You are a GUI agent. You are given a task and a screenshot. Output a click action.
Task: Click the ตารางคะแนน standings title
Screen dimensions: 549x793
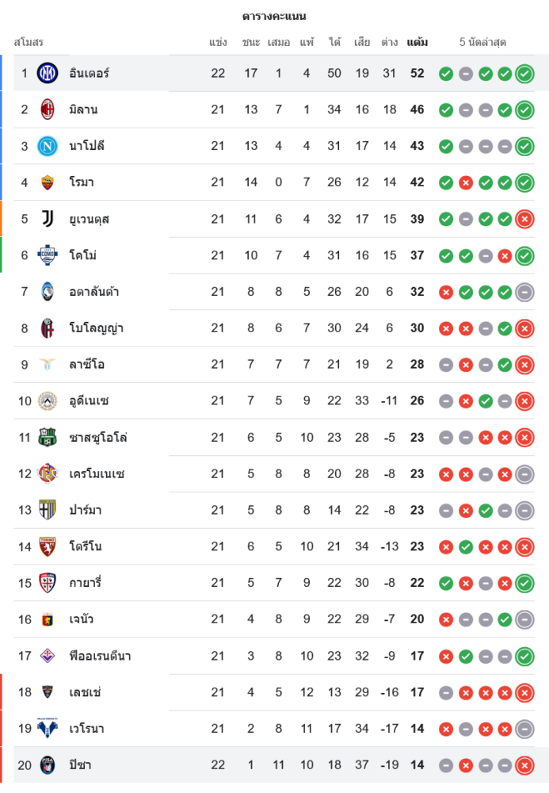pyautogui.click(x=274, y=16)
